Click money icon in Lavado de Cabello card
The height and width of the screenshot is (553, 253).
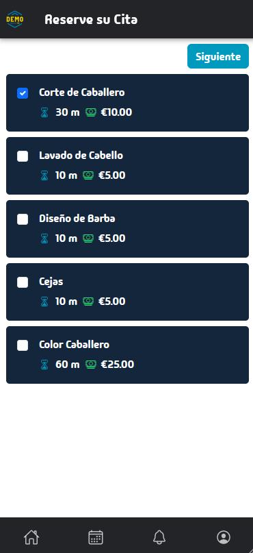[88, 175]
